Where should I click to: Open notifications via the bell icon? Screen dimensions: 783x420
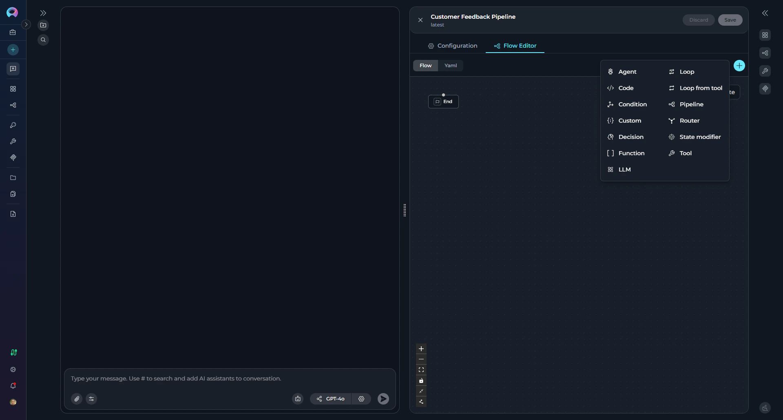tap(13, 385)
